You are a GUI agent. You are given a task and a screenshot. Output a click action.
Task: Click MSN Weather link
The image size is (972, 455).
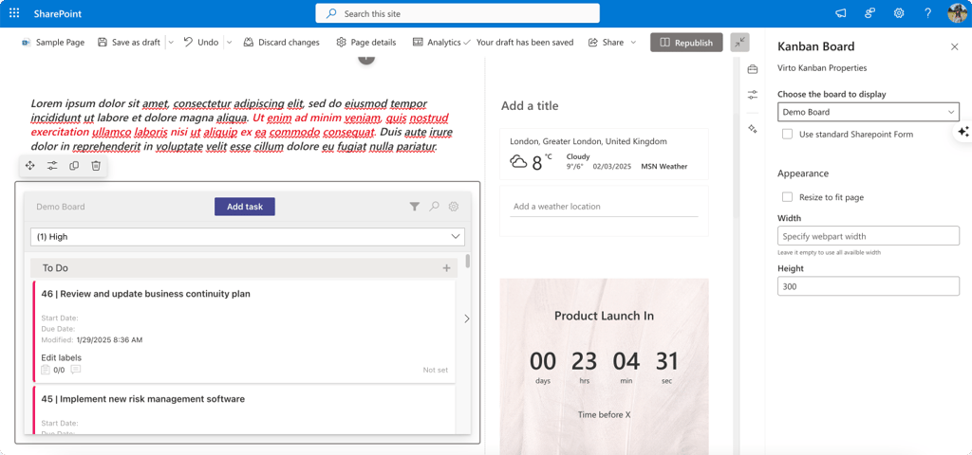664,167
